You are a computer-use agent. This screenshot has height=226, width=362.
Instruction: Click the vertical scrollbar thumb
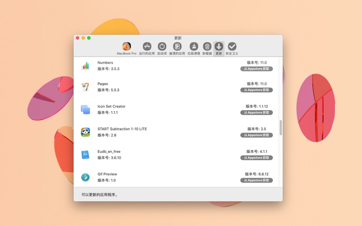(281, 127)
